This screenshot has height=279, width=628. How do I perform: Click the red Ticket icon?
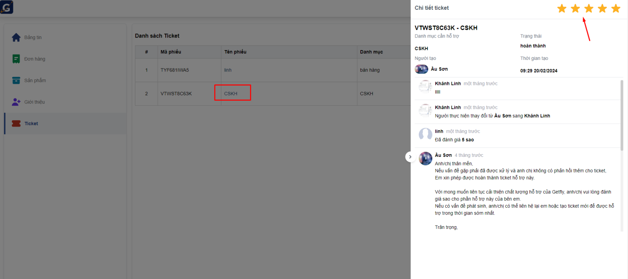[16, 124]
